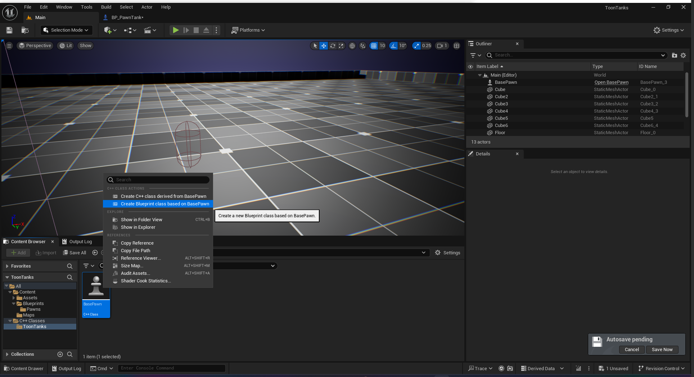Select Shader Cook Statistics entry
This screenshot has height=377, width=694.
tap(158, 281)
